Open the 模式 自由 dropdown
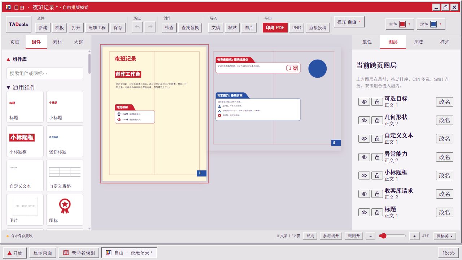The width and height of the screenshot is (462, 260). click(349, 22)
